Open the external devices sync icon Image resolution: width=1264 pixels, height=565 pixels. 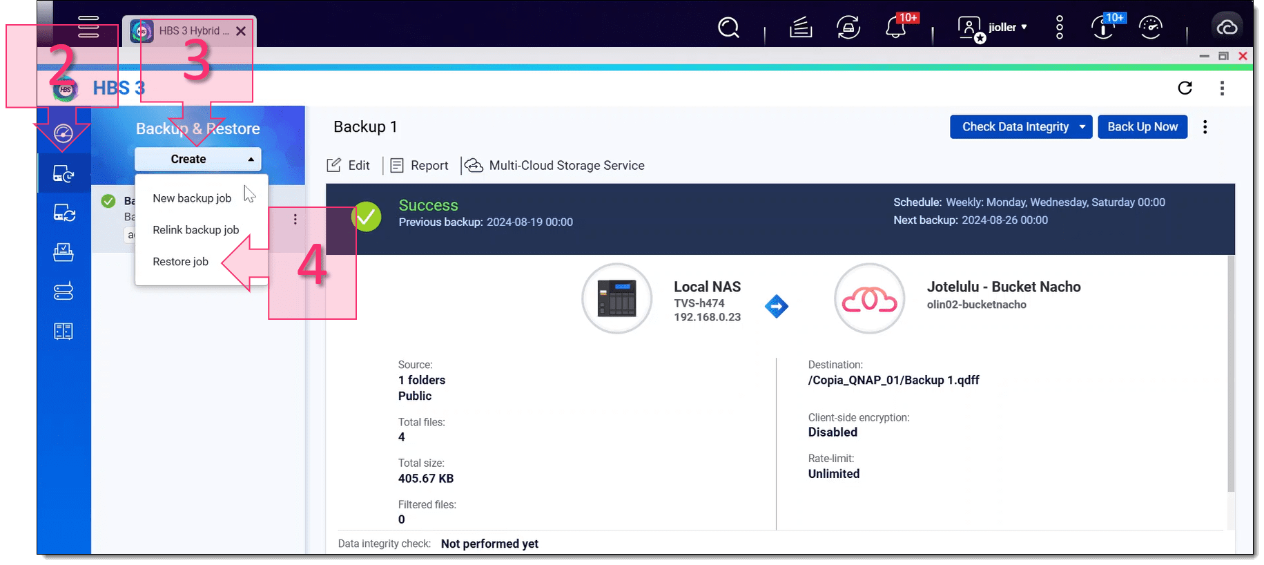(848, 28)
